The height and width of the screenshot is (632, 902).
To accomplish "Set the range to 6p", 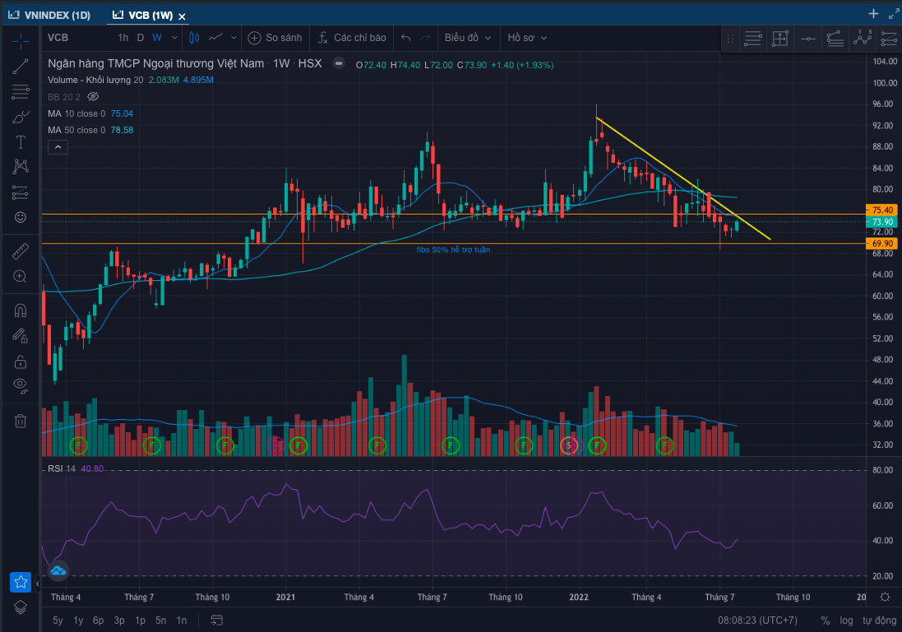I will click(99, 620).
